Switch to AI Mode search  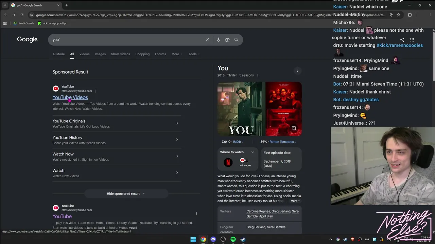point(58,54)
